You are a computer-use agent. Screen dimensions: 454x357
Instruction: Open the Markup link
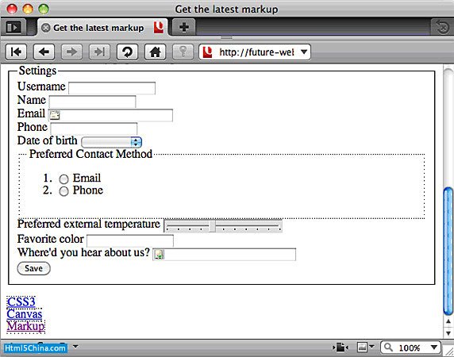(25, 326)
